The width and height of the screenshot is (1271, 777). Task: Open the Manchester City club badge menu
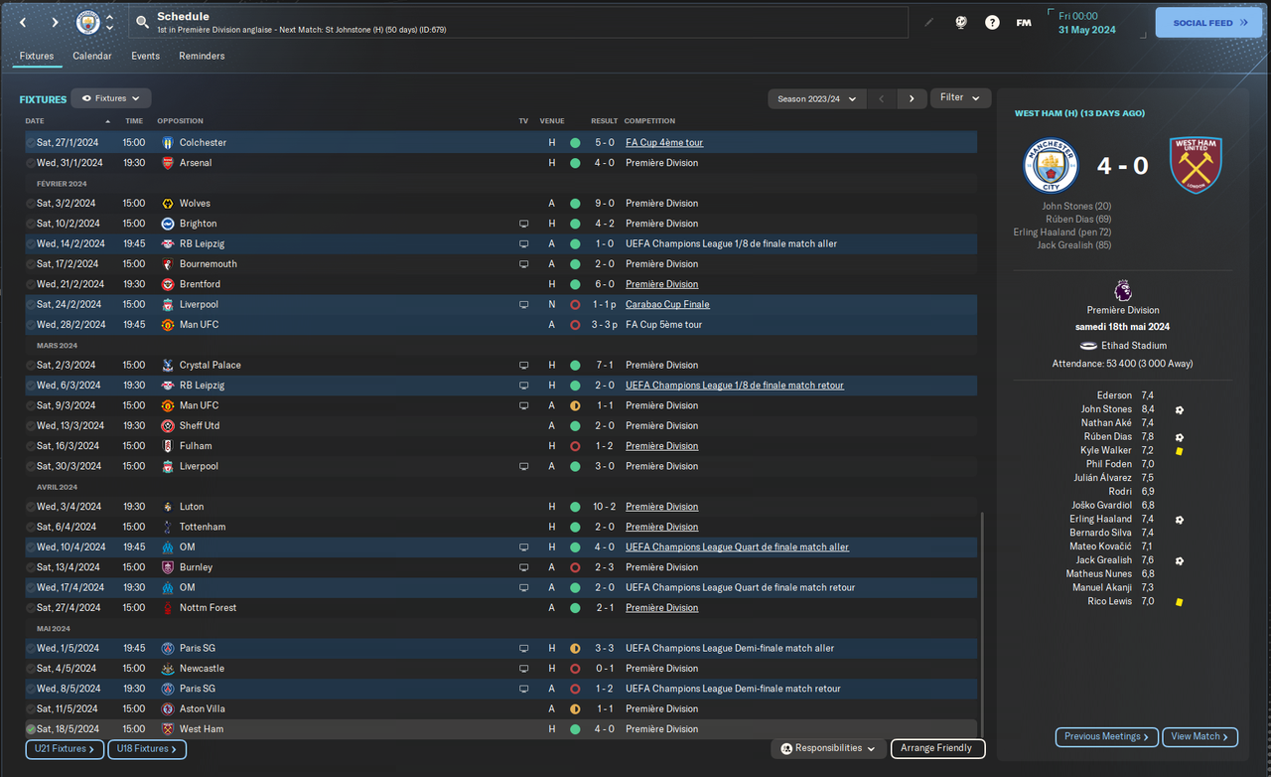[x=88, y=22]
